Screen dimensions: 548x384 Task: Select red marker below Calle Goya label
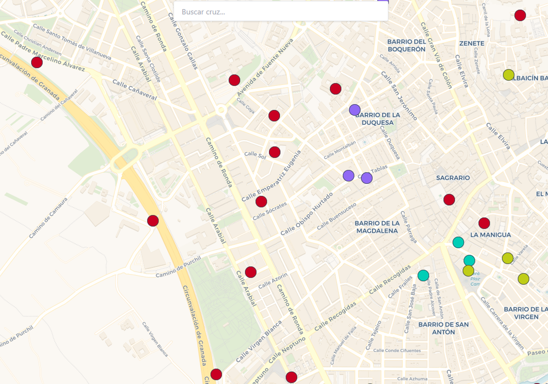pos(274,116)
